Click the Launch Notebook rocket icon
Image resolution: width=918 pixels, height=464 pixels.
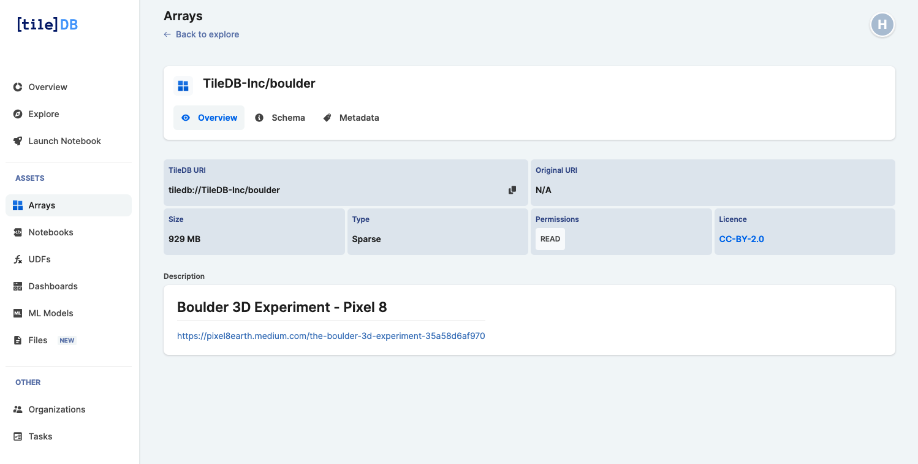18,141
